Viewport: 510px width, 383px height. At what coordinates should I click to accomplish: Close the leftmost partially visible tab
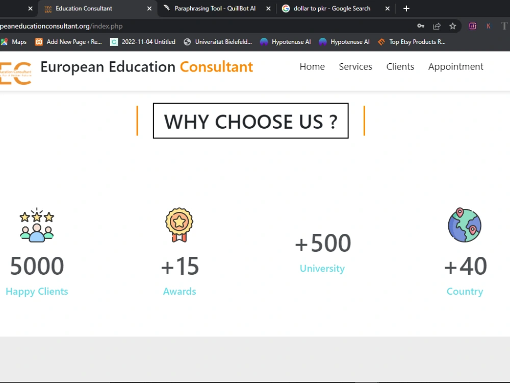tap(30, 9)
